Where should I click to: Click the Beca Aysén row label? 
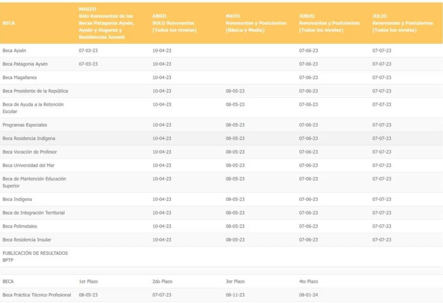click(x=14, y=51)
